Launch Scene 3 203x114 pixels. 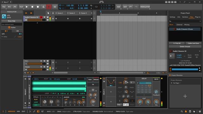(80, 13)
